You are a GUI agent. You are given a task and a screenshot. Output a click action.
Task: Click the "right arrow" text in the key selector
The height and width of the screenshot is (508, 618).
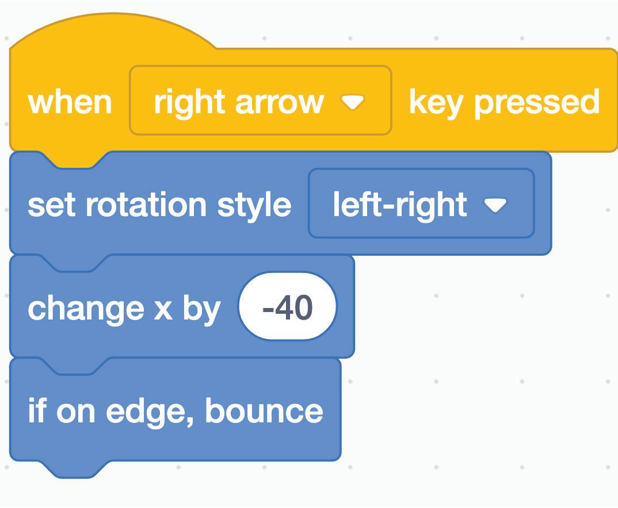[x=238, y=102]
